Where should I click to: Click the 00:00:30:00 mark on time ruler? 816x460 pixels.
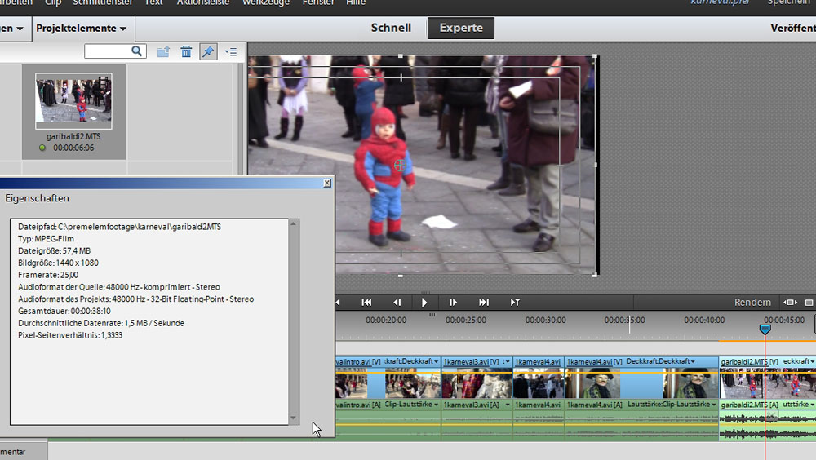[x=545, y=320]
